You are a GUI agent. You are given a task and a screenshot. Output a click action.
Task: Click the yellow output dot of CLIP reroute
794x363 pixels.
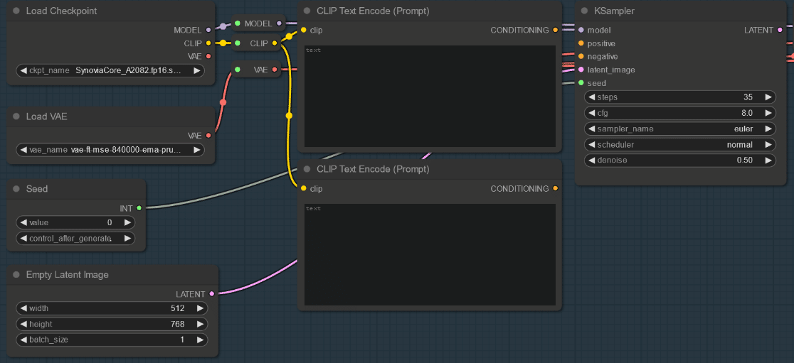tap(275, 43)
